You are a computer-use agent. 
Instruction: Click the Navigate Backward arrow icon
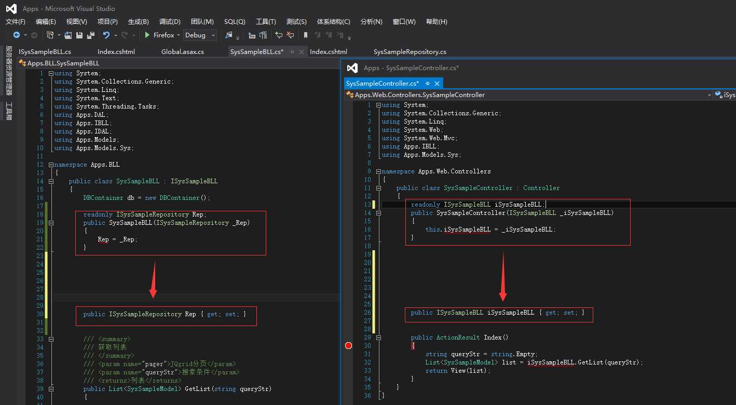(17, 35)
